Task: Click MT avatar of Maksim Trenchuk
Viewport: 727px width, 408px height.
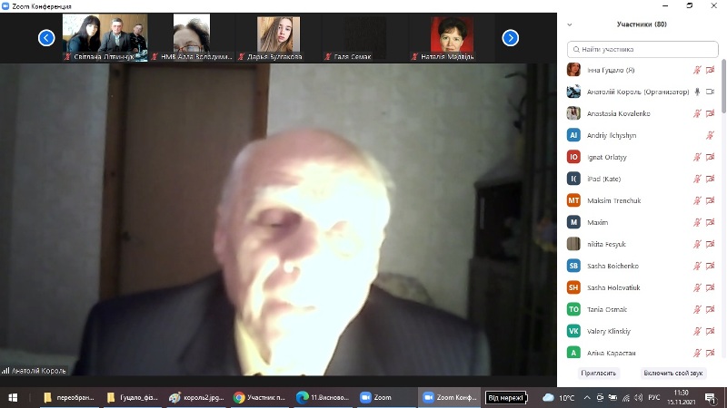Action: coord(573,200)
